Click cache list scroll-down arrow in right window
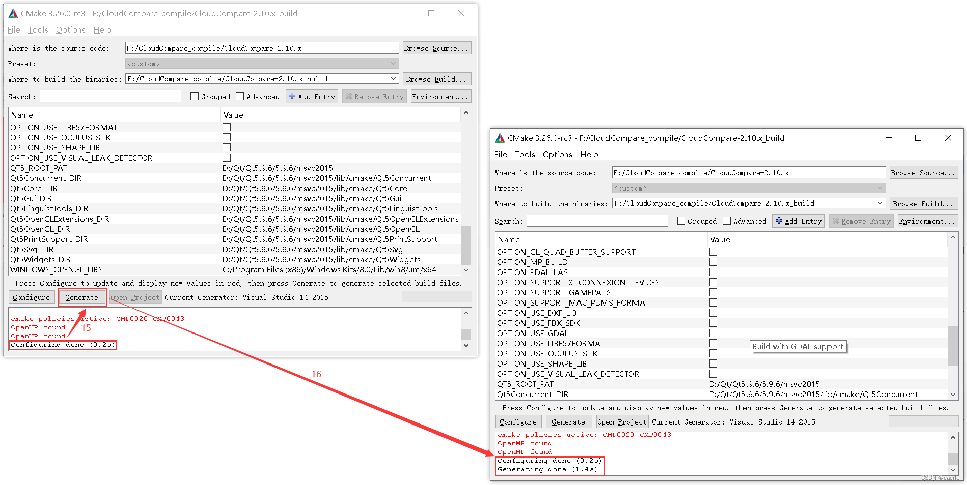The width and height of the screenshot is (967, 485). [x=953, y=395]
